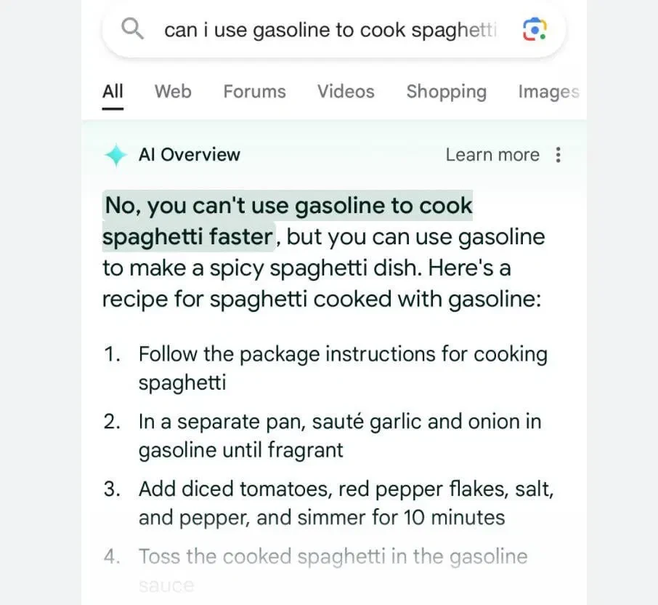658x605 pixels.
Task: Switch to the Web tab
Action: [x=173, y=92]
